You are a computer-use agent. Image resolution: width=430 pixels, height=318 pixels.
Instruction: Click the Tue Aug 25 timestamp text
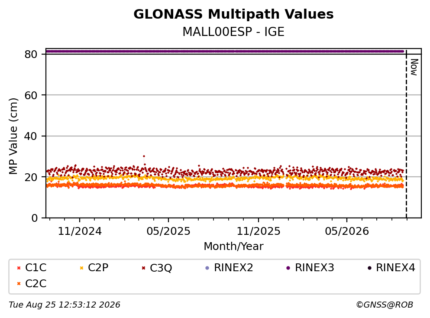click(x=65, y=305)
